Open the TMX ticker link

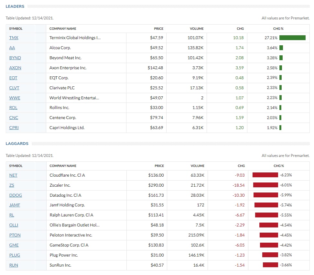click(14, 38)
